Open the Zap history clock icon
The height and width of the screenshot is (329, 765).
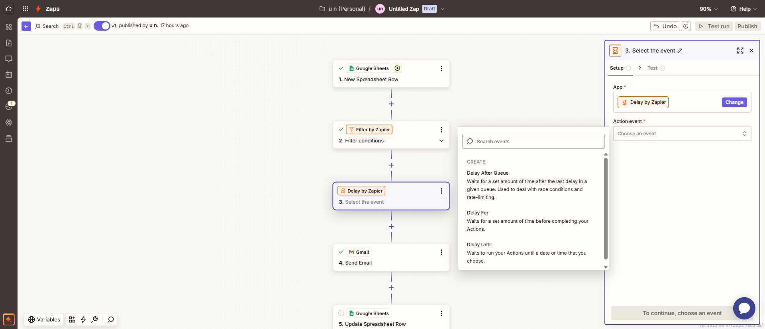[9, 91]
